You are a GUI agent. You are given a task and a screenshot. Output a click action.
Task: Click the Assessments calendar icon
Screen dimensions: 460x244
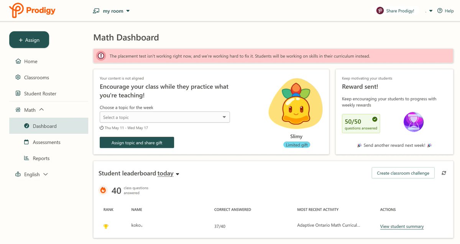pos(26,142)
